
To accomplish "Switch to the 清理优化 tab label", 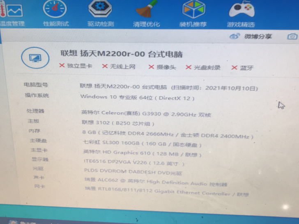I will tap(147, 24).
